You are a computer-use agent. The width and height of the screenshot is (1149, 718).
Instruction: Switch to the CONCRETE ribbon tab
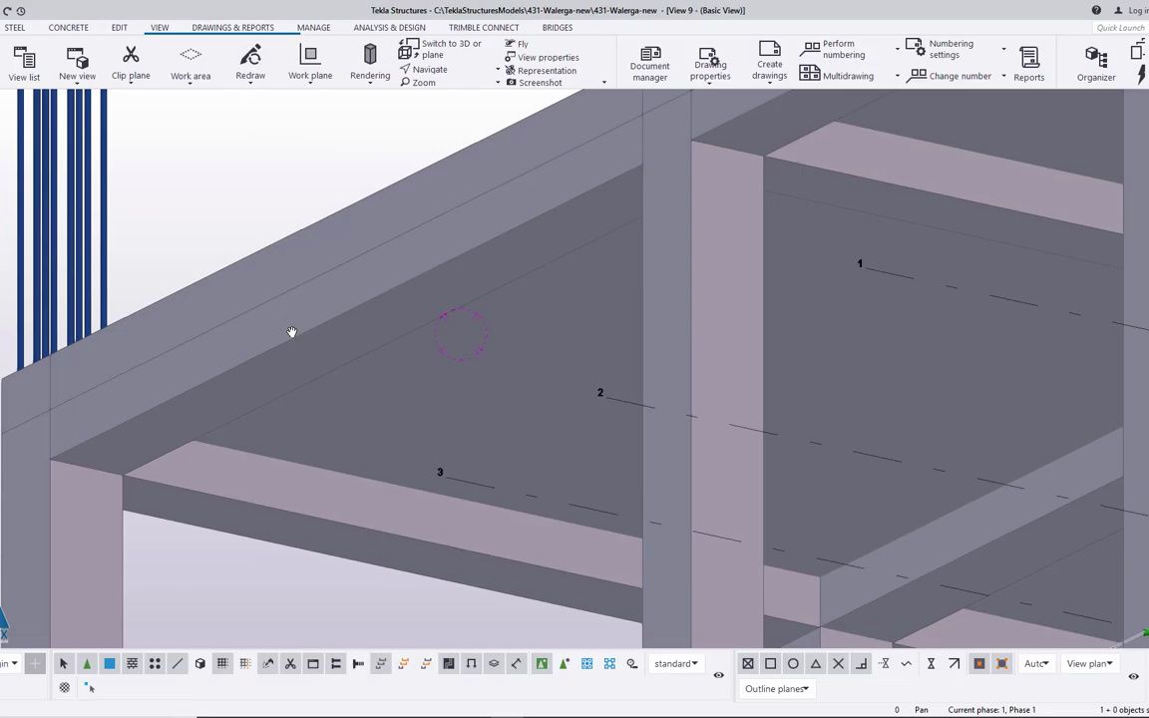point(68,28)
